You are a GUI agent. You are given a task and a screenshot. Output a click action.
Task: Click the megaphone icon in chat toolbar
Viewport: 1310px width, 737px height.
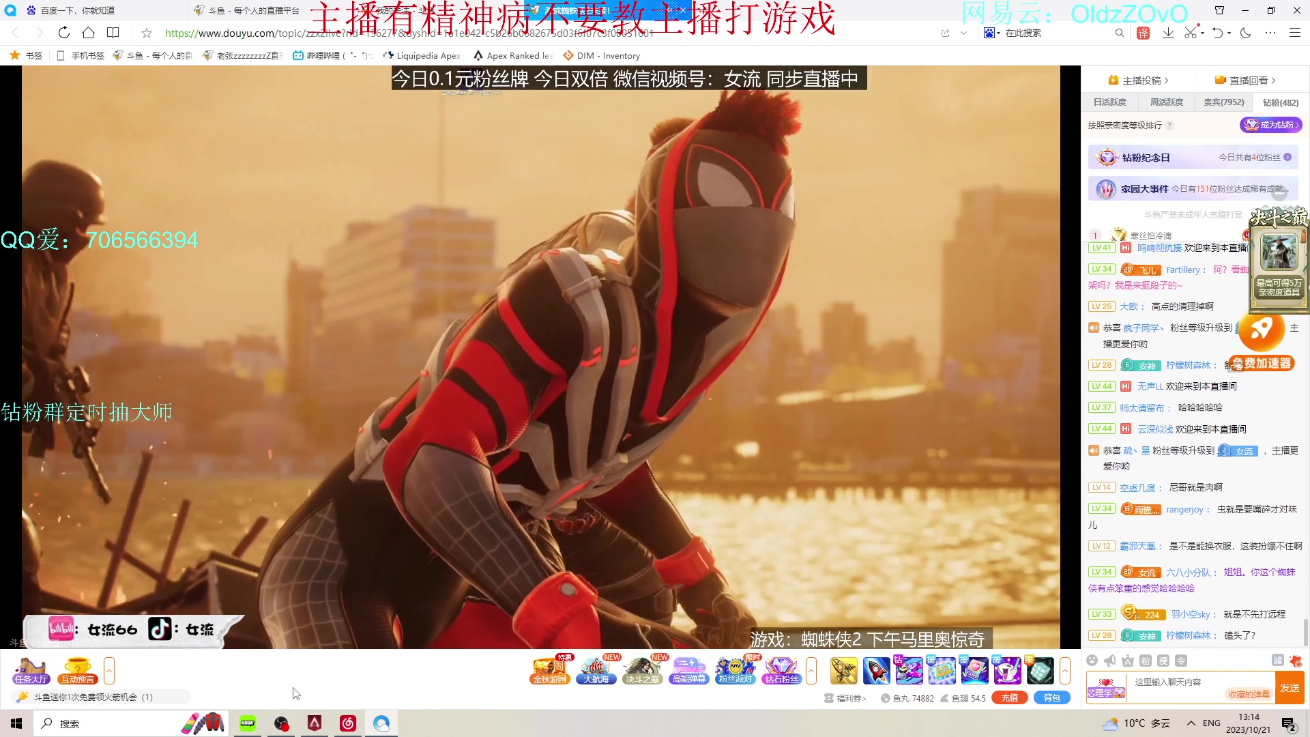coord(1110,661)
